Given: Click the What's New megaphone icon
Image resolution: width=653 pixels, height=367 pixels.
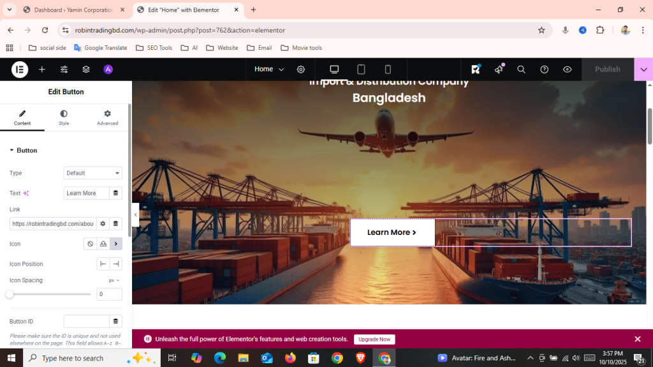Looking at the screenshot, I should click(x=499, y=69).
